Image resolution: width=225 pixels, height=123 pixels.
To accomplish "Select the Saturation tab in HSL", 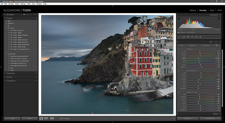I will pos(192,45).
